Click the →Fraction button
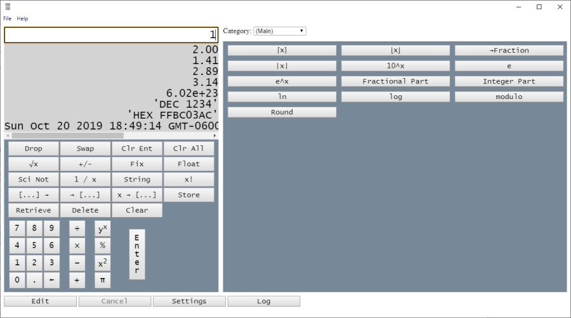Image resolution: width=571 pixels, height=318 pixels. click(x=509, y=50)
